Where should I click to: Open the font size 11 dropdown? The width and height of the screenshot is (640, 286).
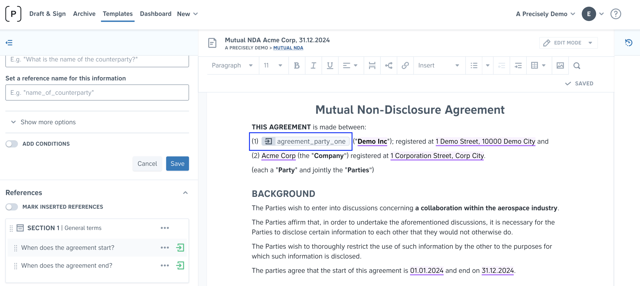click(273, 66)
